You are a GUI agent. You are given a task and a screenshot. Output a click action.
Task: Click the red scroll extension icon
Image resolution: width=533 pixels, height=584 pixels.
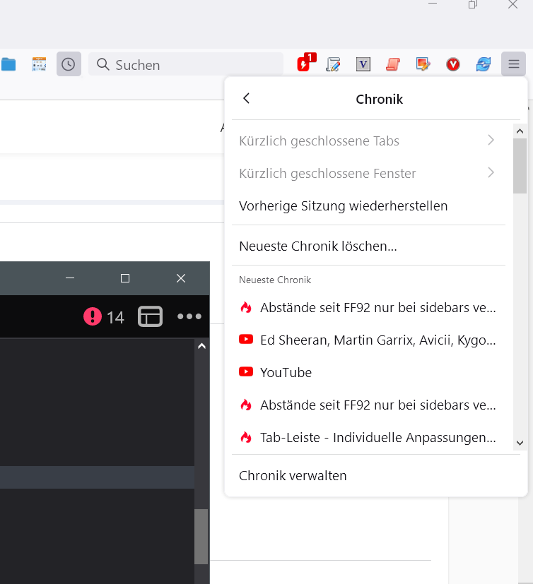pyautogui.click(x=392, y=64)
